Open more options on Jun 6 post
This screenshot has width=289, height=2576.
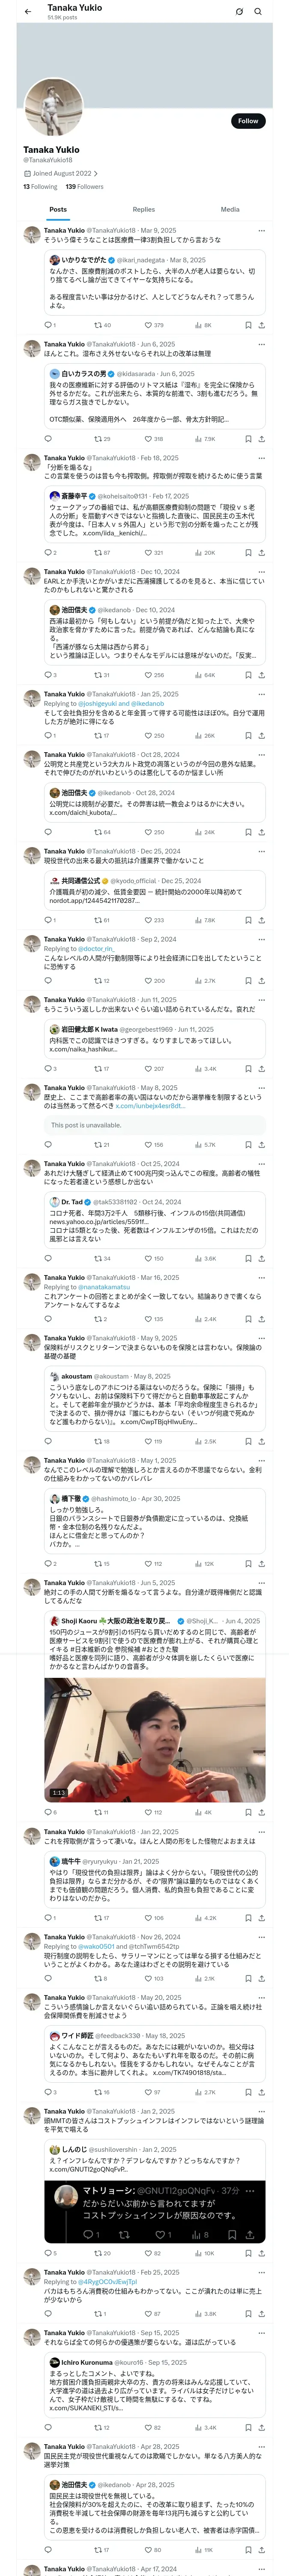[262, 344]
